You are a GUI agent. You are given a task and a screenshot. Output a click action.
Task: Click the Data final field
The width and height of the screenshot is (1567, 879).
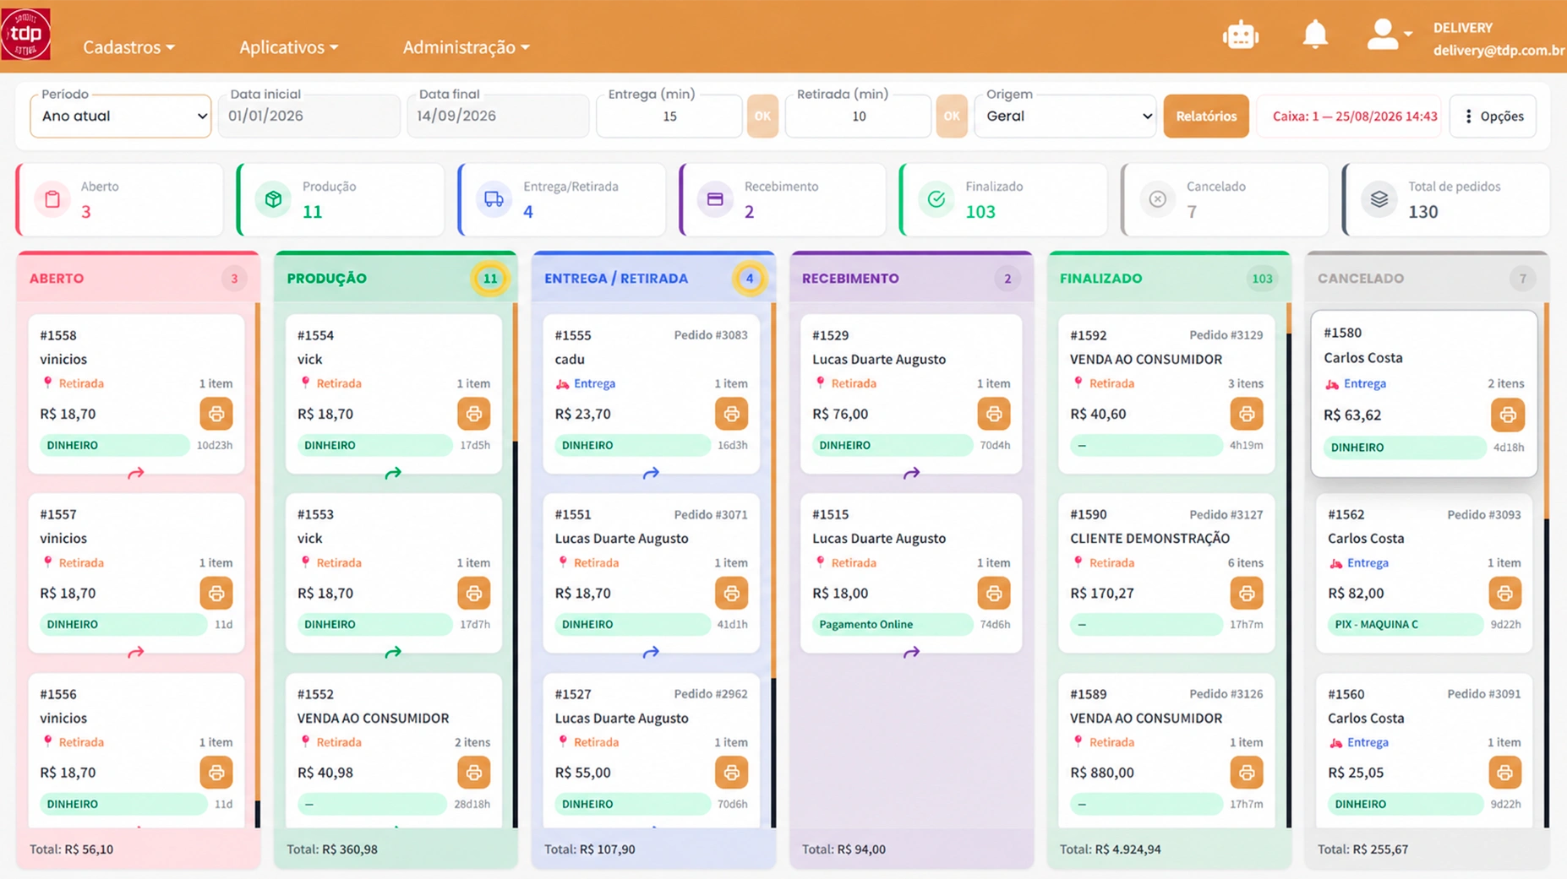(498, 117)
